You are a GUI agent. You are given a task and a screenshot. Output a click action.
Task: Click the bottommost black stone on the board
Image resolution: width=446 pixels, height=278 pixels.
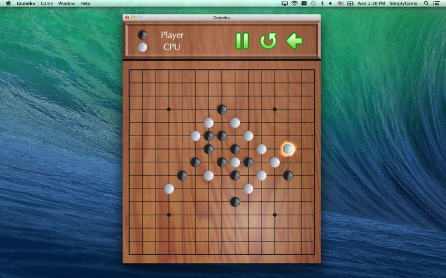(235, 202)
